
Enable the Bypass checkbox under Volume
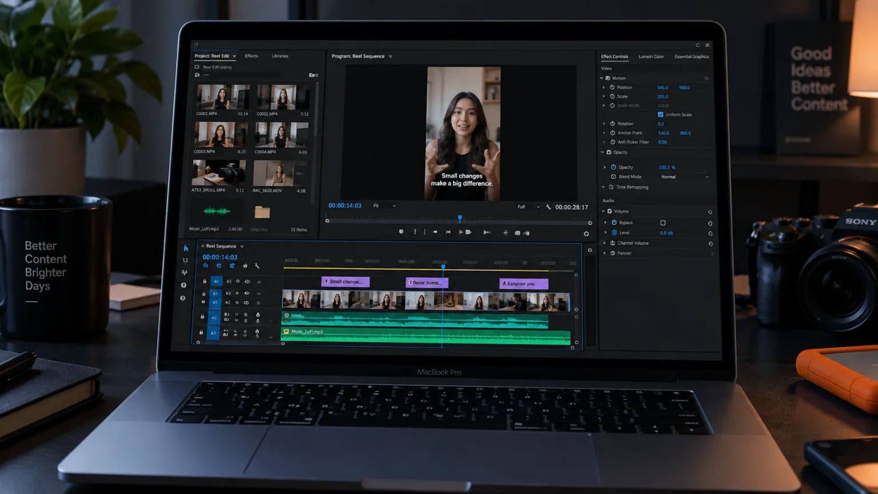pyautogui.click(x=663, y=223)
